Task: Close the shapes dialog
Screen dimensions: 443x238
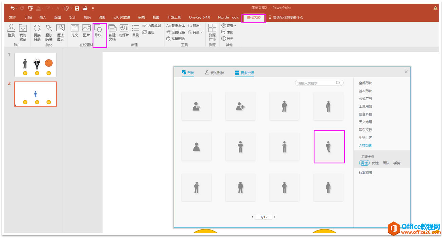Action: 406,72
